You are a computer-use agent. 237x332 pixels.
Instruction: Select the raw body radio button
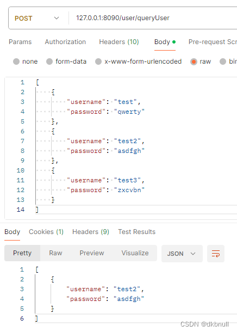point(194,62)
